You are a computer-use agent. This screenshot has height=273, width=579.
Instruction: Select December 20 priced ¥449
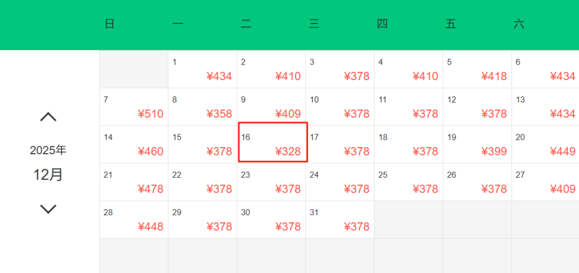point(545,144)
